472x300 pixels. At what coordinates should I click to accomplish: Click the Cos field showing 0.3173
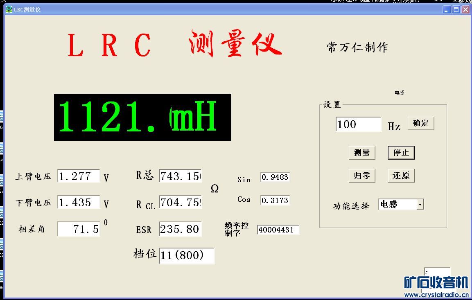[275, 201]
